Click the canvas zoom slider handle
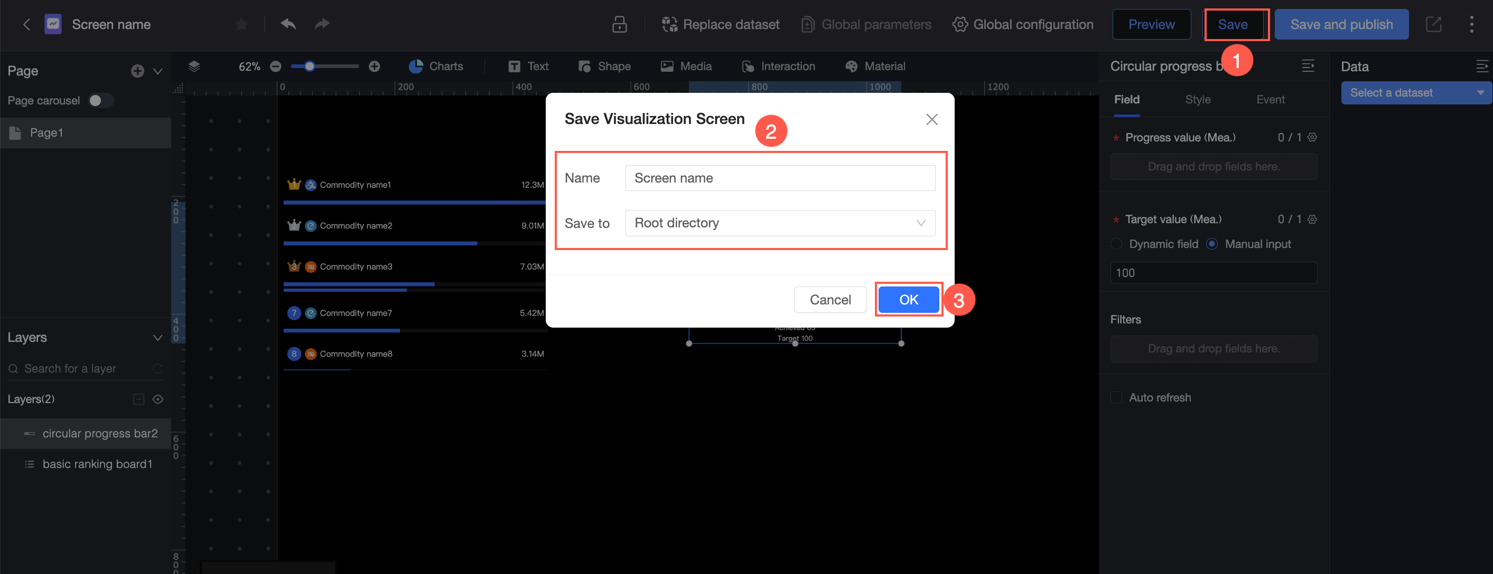The height and width of the screenshot is (574, 1493). 310,66
